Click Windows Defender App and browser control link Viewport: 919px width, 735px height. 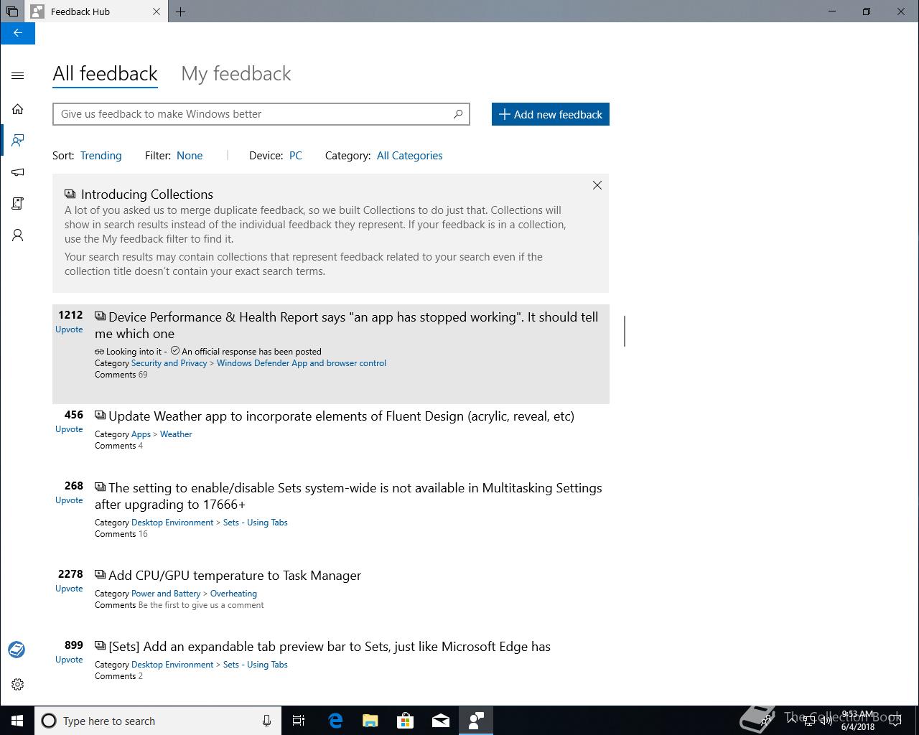[x=302, y=363]
